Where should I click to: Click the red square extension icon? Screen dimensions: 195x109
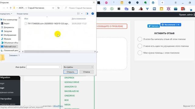[x=183, y=9]
